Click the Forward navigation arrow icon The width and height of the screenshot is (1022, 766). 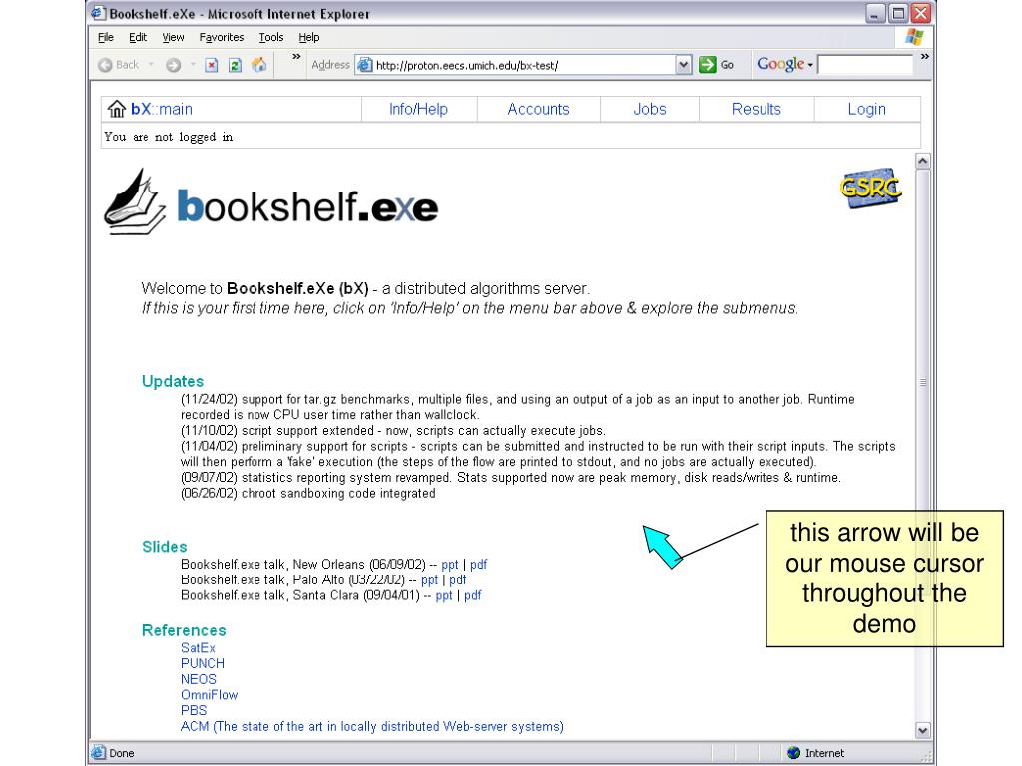(x=173, y=65)
